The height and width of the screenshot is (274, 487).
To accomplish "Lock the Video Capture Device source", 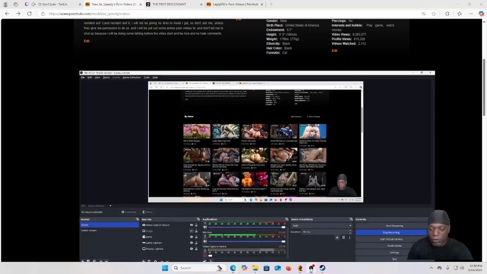I will (196, 225).
